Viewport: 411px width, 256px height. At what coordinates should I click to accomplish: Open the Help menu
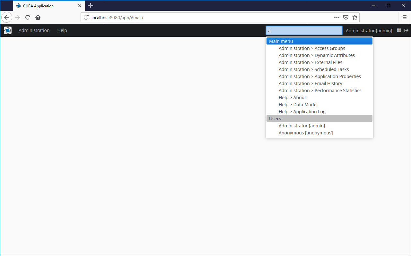62,30
